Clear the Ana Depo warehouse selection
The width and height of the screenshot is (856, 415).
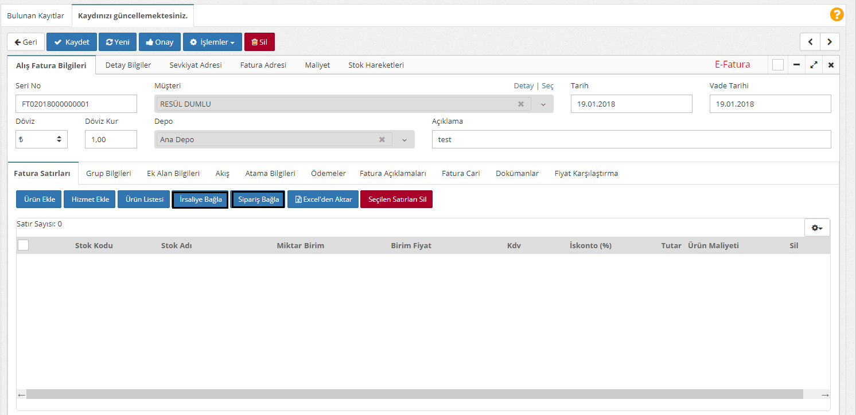tap(382, 140)
